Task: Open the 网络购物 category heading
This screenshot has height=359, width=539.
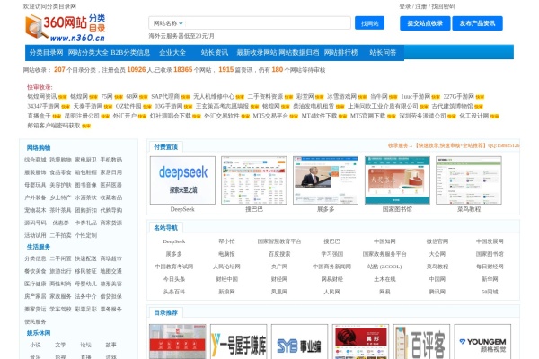Action: pos(39,148)
